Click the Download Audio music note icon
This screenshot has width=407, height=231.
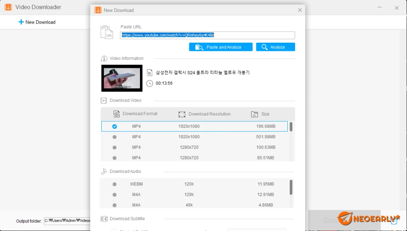[x=103, y=171]
